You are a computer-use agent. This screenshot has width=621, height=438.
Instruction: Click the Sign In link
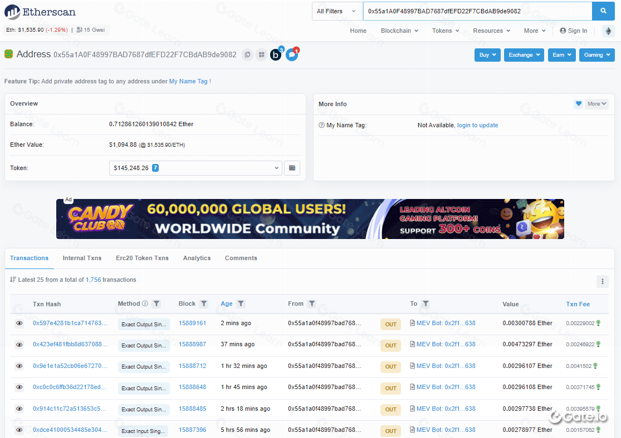coord(574,31)
